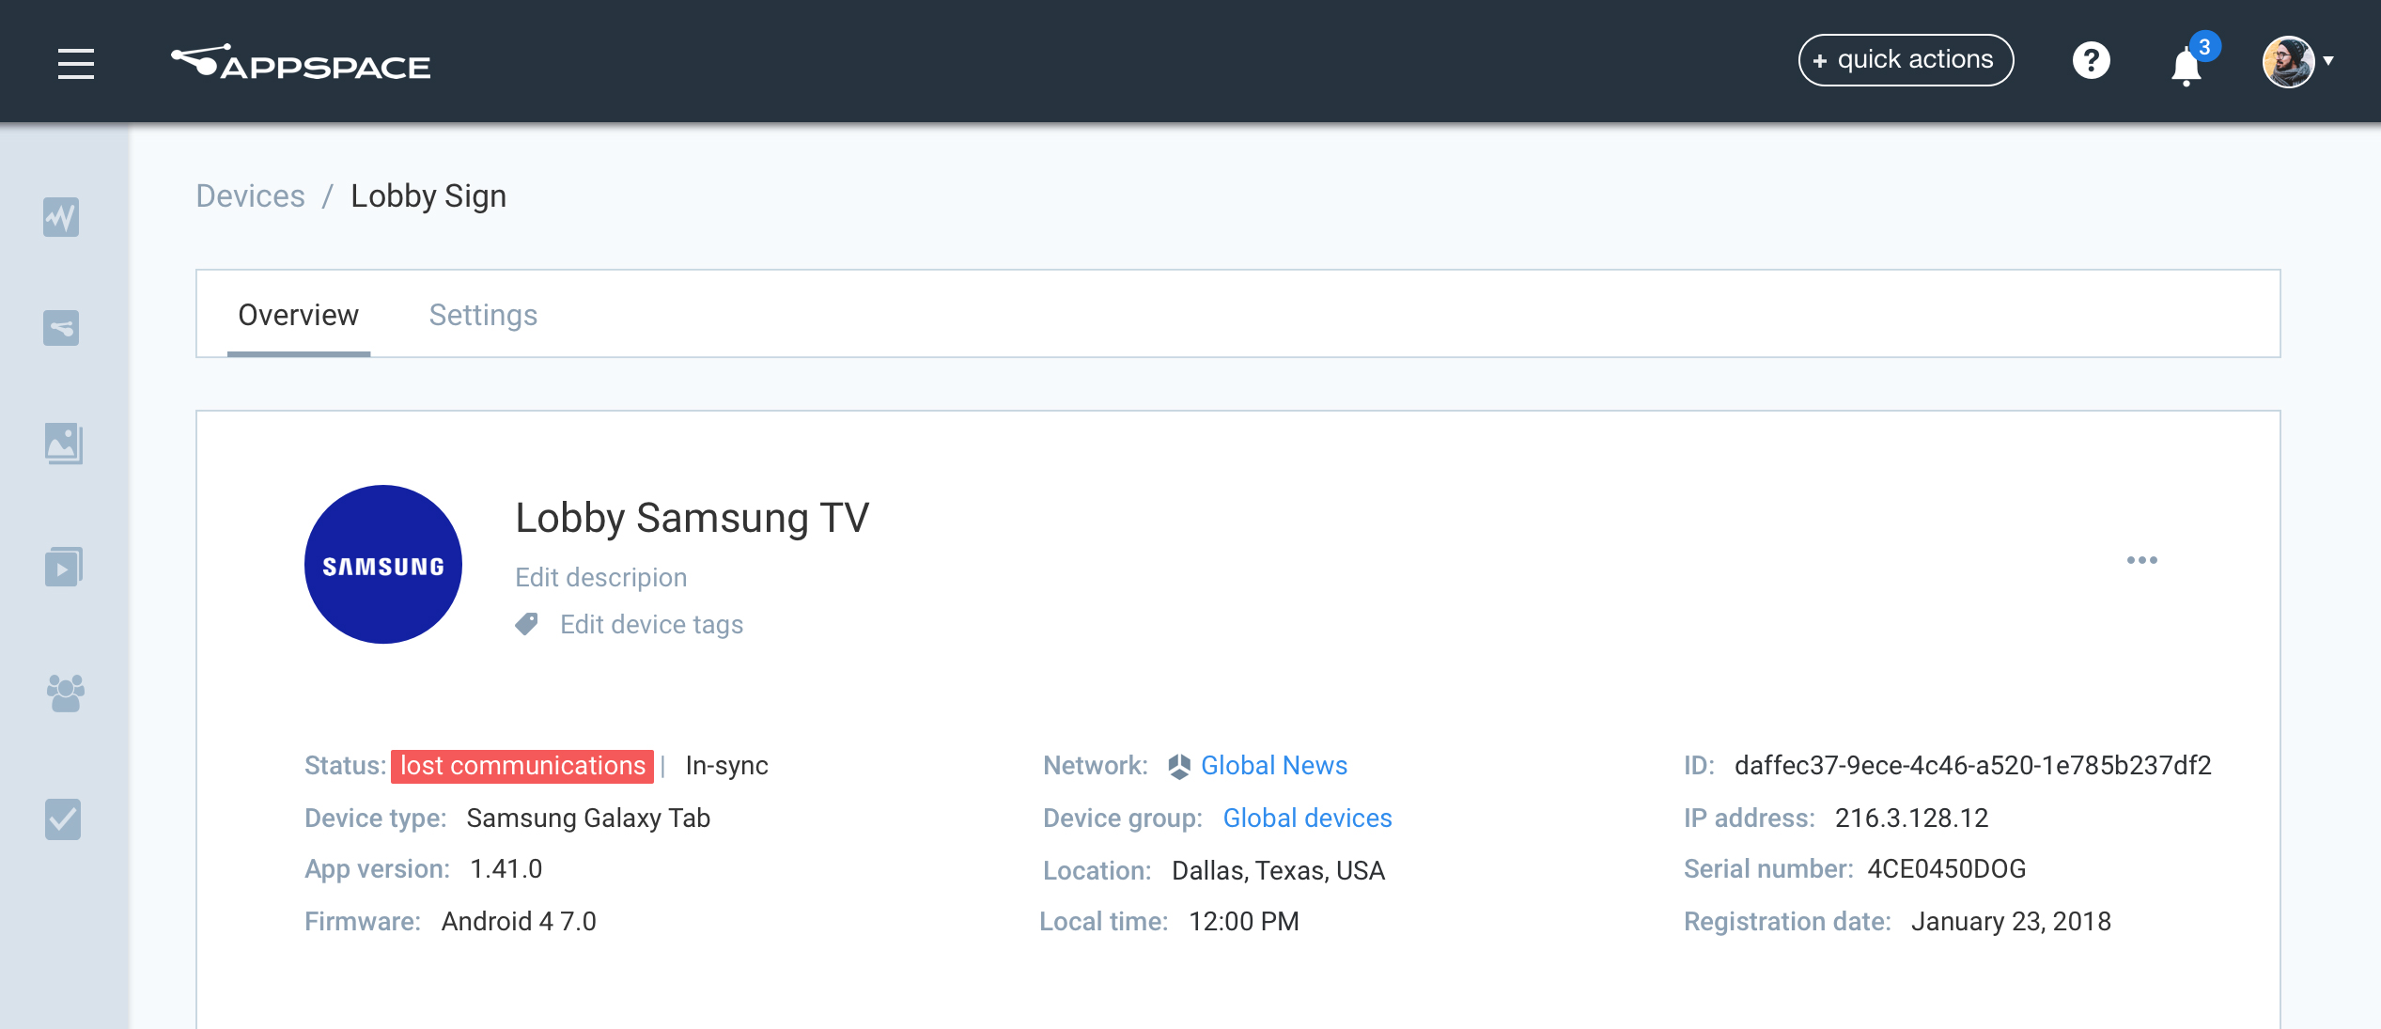The width and height of the screenshot is (2381, 1029).
Task: Open the users group sidebar icon
Action: (65, 693)
